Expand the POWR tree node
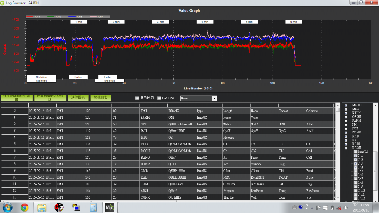 tap(346, 132)
